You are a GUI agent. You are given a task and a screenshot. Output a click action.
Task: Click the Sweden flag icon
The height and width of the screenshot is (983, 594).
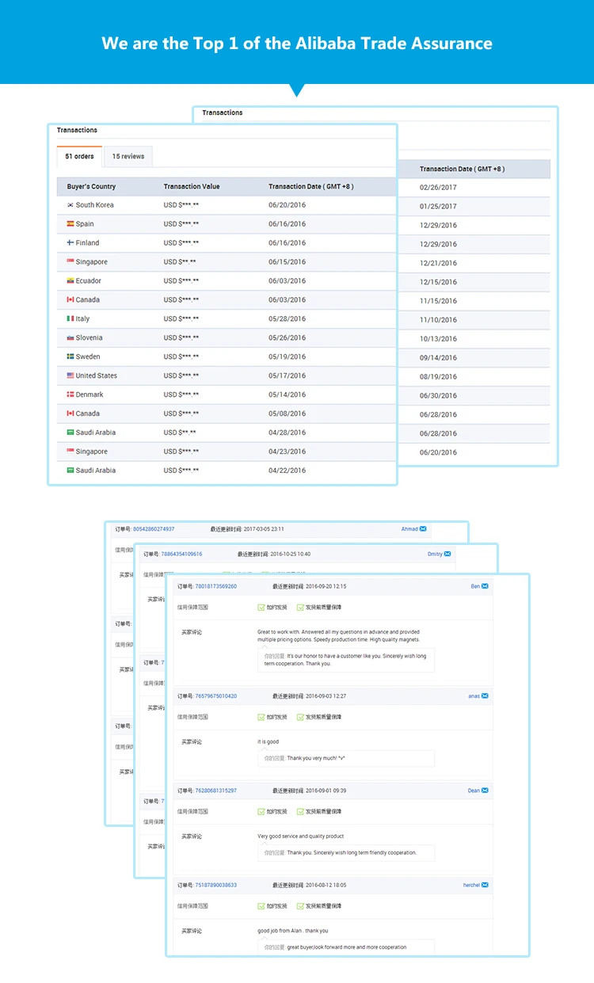tap(70, 357)
